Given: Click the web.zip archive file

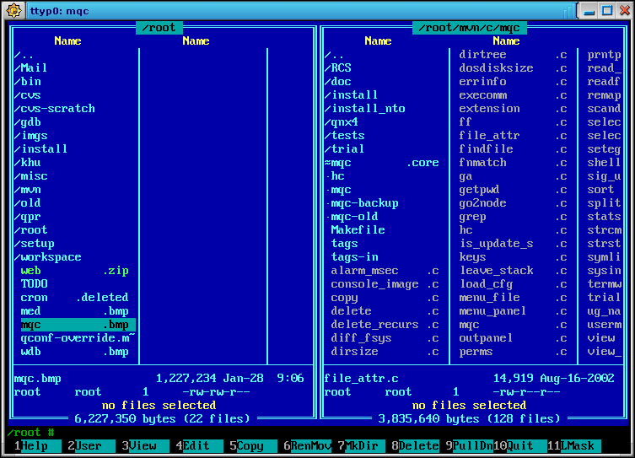Looking at the screenshot, I should pos(74,271).
